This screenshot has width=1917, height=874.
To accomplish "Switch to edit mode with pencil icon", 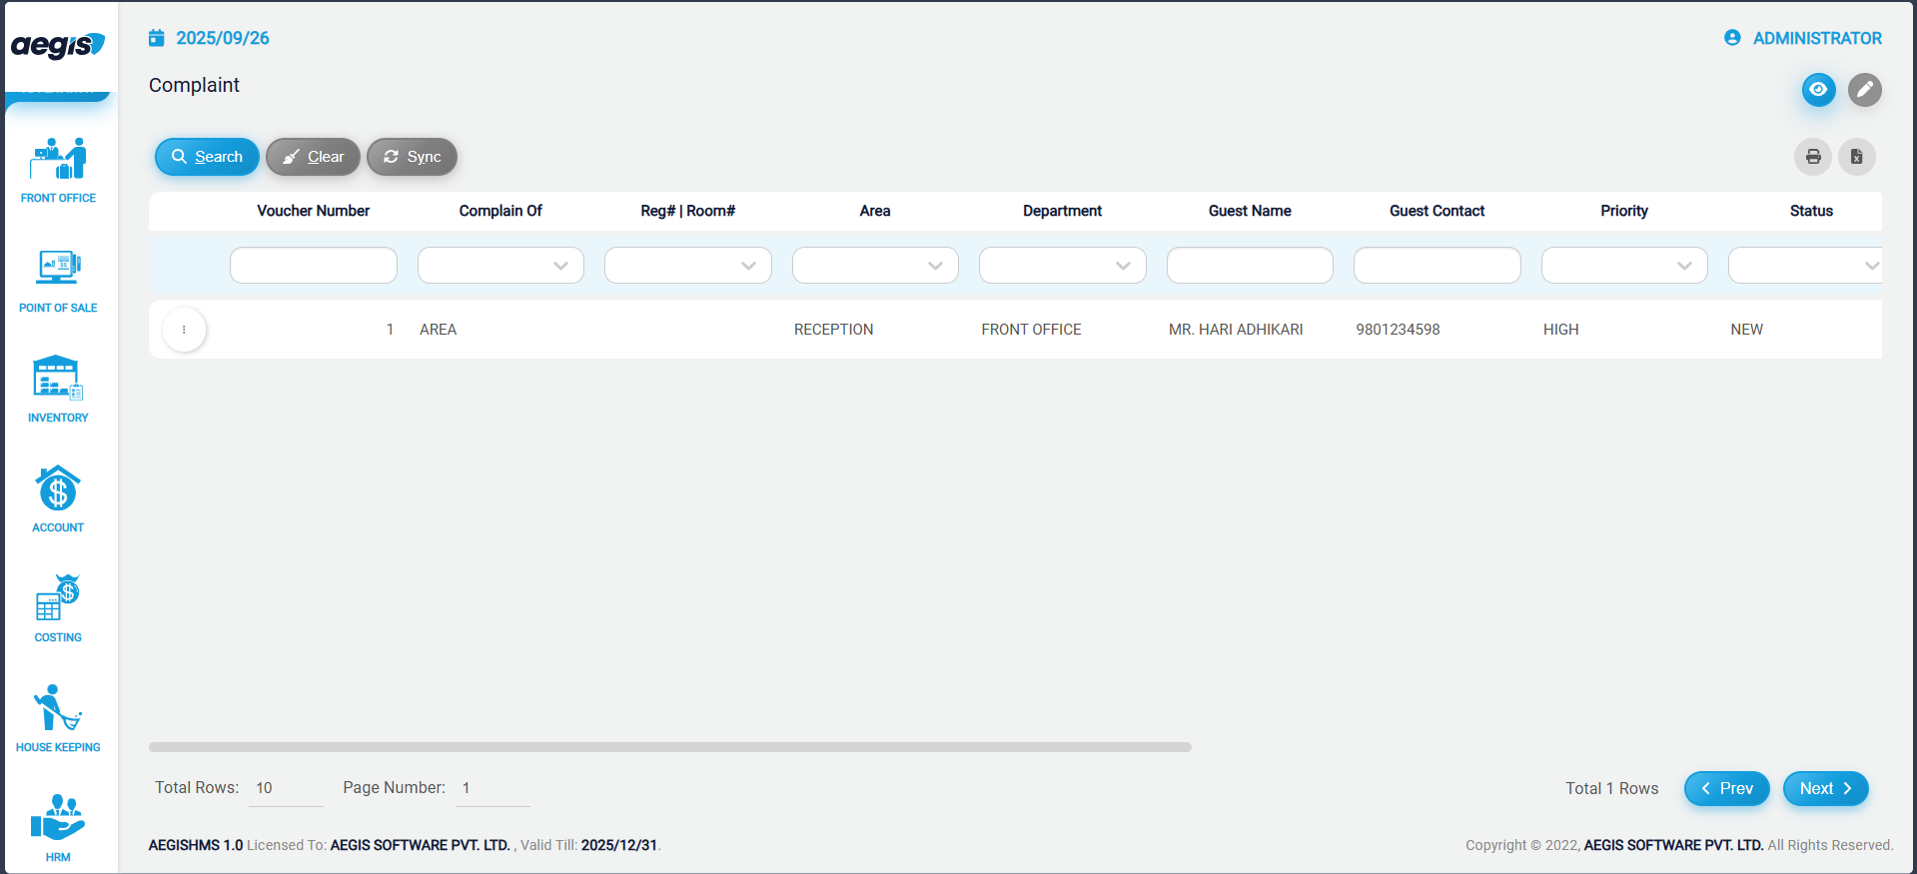I will point(1864,90).
